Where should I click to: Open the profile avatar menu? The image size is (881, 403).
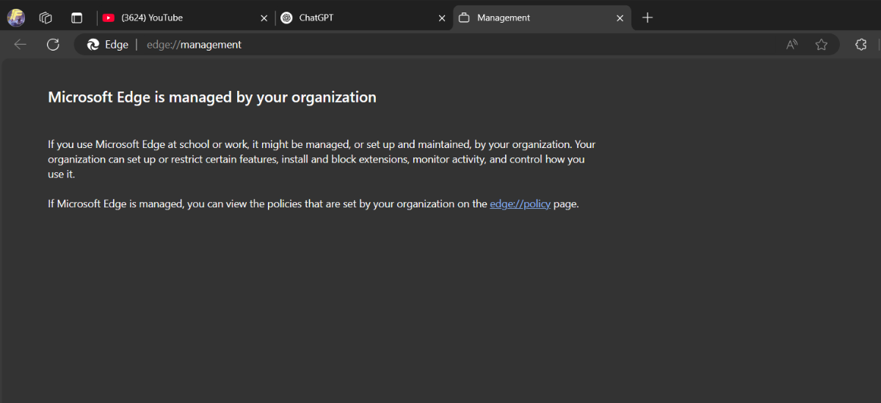click(16, 18)
